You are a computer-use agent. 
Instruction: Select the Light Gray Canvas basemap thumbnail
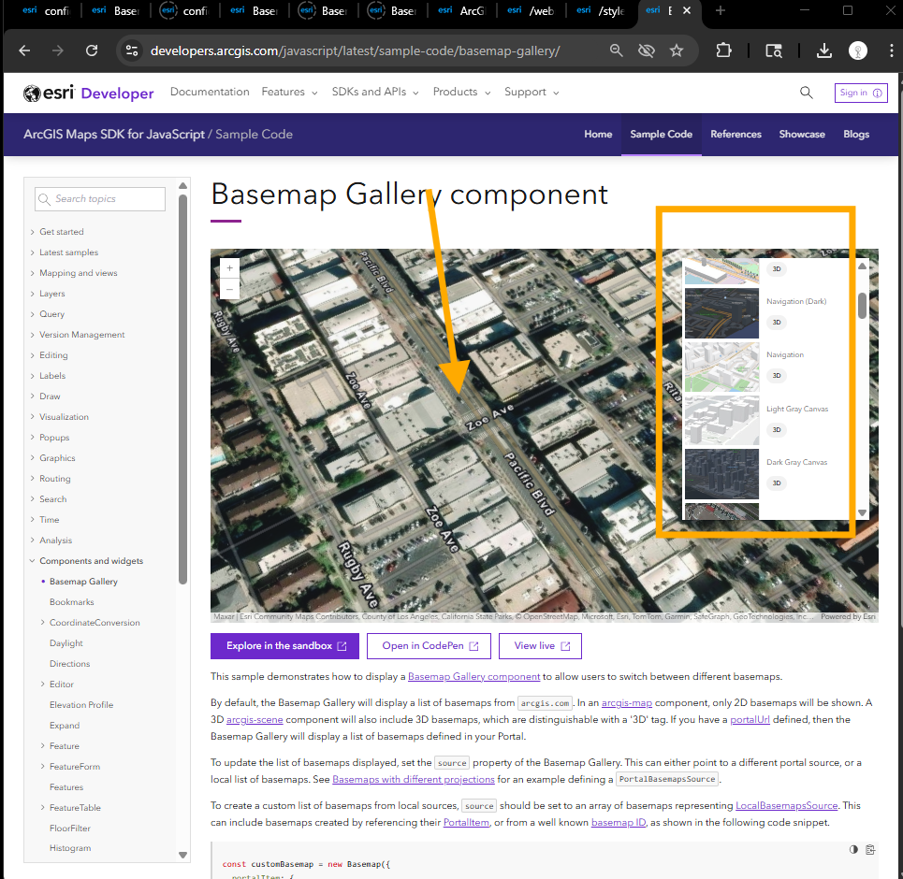721,421
